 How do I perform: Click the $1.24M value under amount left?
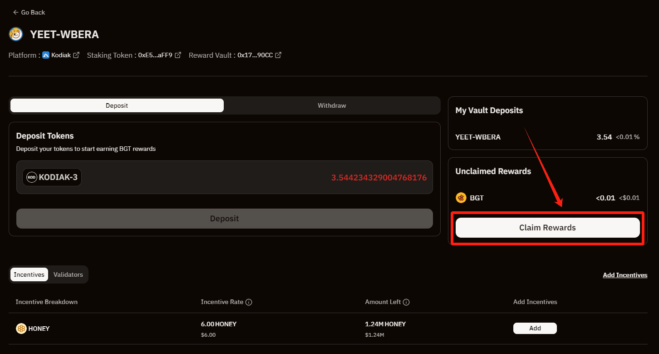[x=374, y=335]
